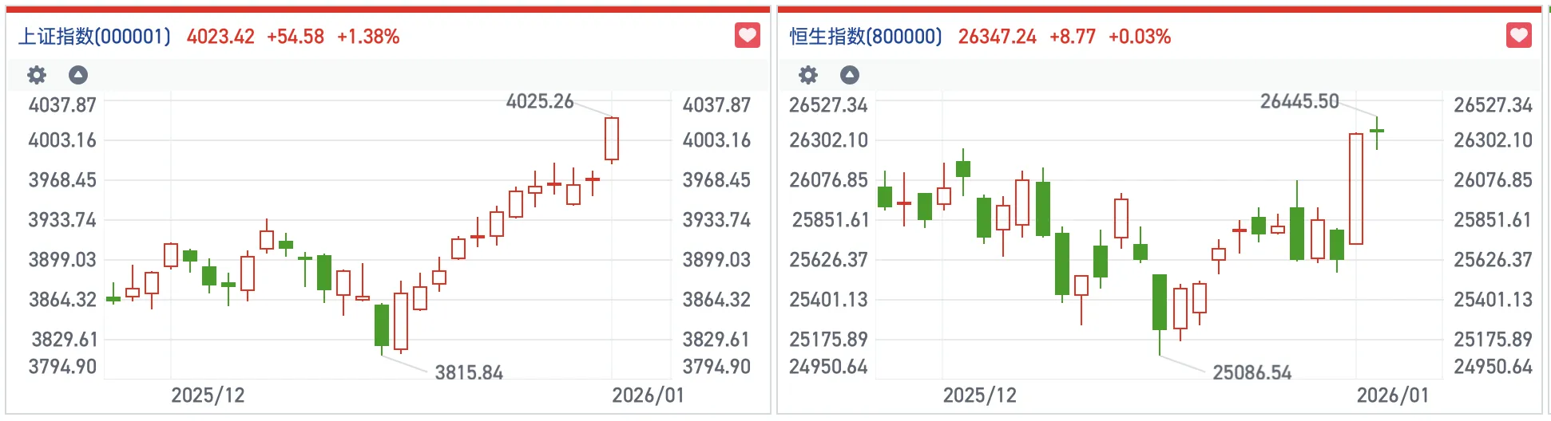Select the tallest red candle on 恒生指数 chart

point(1356,189)
